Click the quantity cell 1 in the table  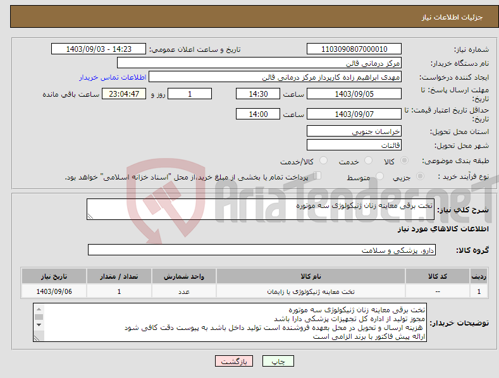pyautogui.click(x=119, y=291)
